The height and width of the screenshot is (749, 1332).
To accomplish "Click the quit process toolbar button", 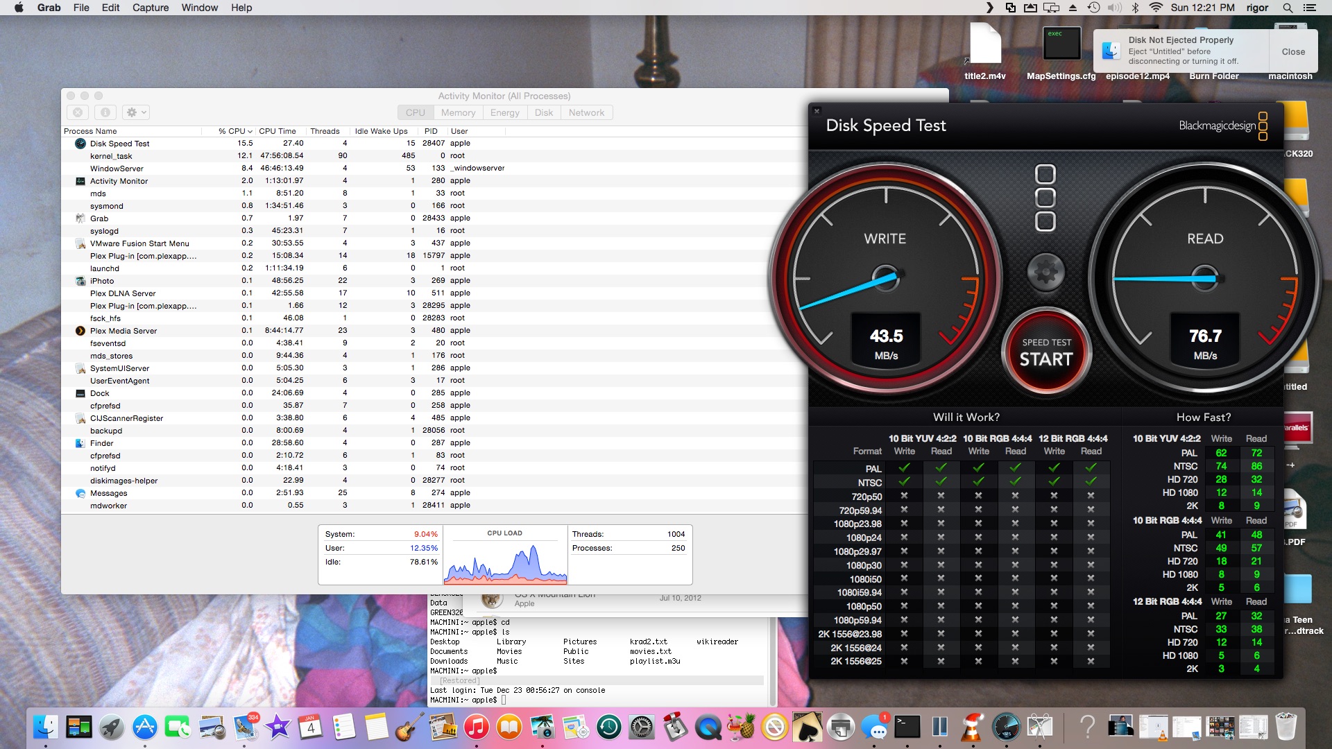I will click(78, 112).
